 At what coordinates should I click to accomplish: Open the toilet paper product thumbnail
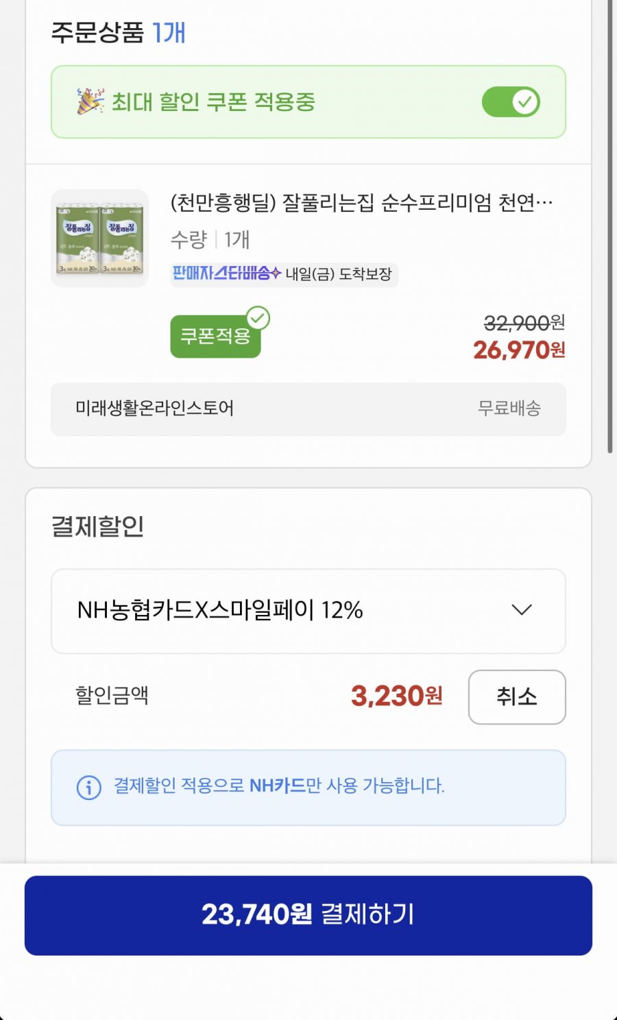point(100,238)
